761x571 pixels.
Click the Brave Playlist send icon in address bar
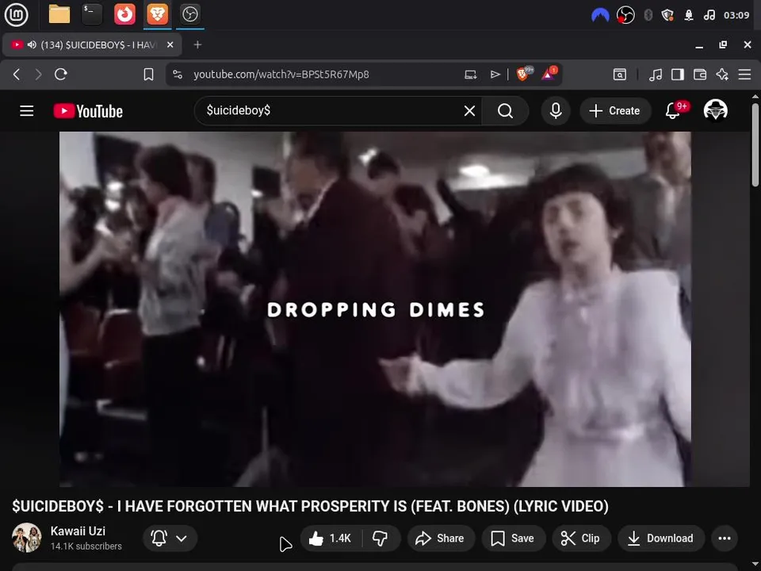pyautogui.click(x=495, y=75)
